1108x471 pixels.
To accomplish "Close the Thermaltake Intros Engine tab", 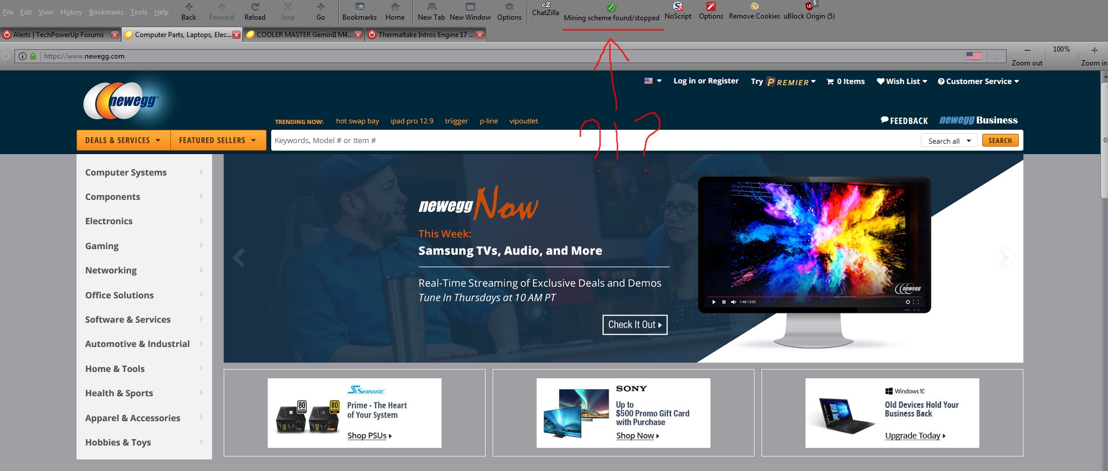I will [x=480, y=35].
